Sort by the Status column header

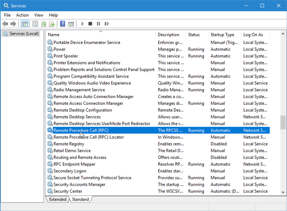[x=197, y=34]
